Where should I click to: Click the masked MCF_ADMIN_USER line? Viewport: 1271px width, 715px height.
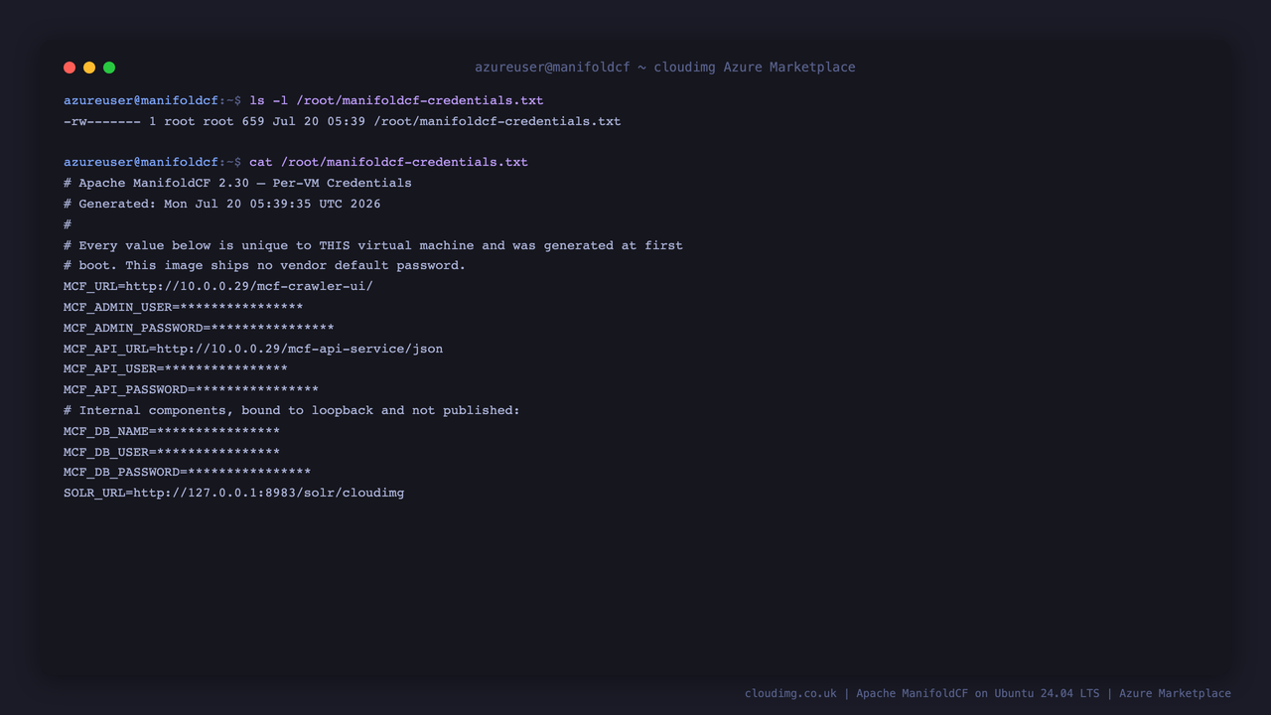(184, 307)
